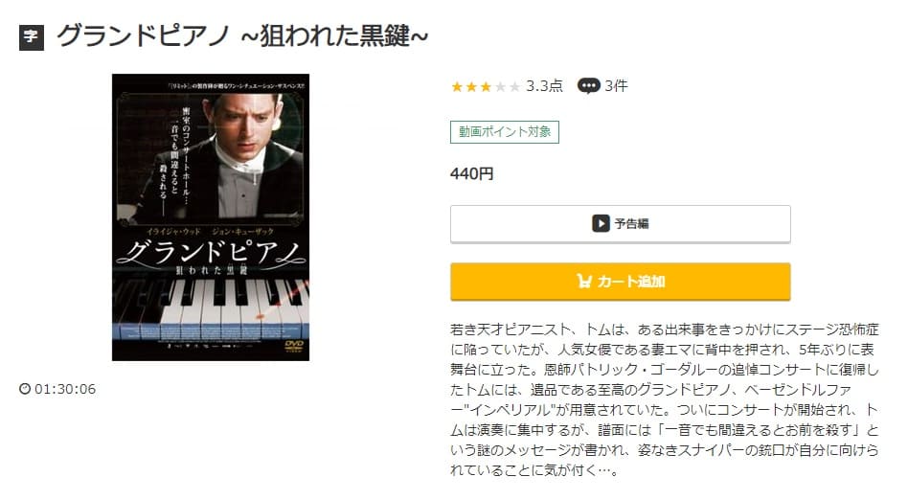Add the movie with the カート追加 button
Image resolution: width=908 pixels, height=500 pixels.
pos(621,282)
